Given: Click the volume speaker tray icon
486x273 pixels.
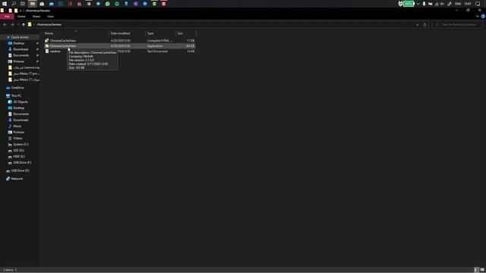Looking at the screenshot, I should click(443, 4).
